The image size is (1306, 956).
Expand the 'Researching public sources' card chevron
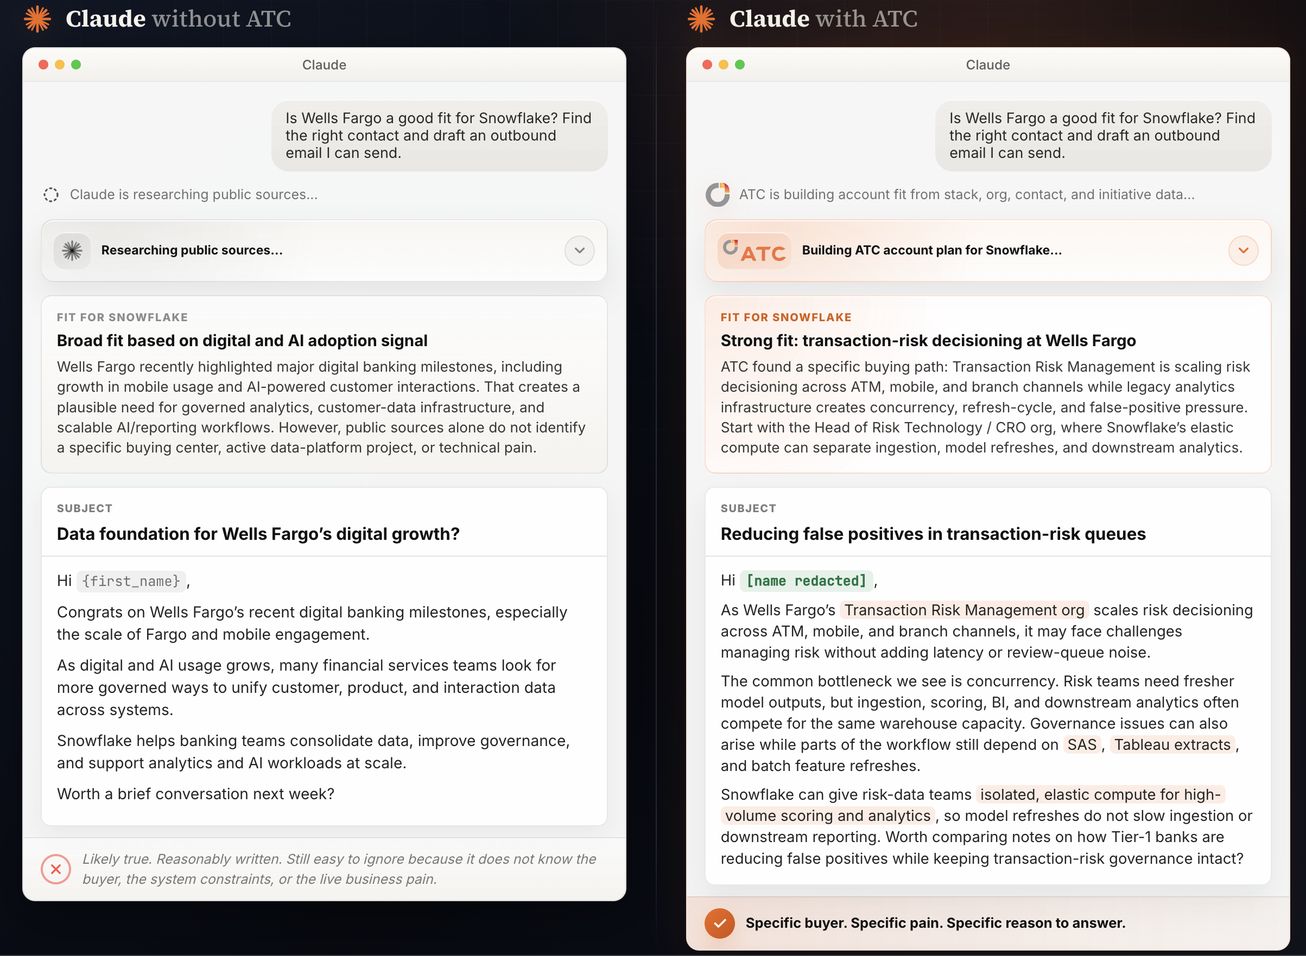580,251
